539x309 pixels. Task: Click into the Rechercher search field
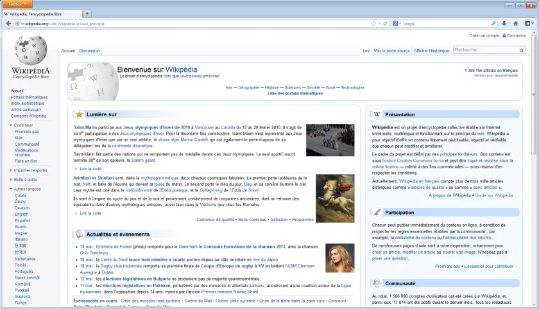pos(485,50)
